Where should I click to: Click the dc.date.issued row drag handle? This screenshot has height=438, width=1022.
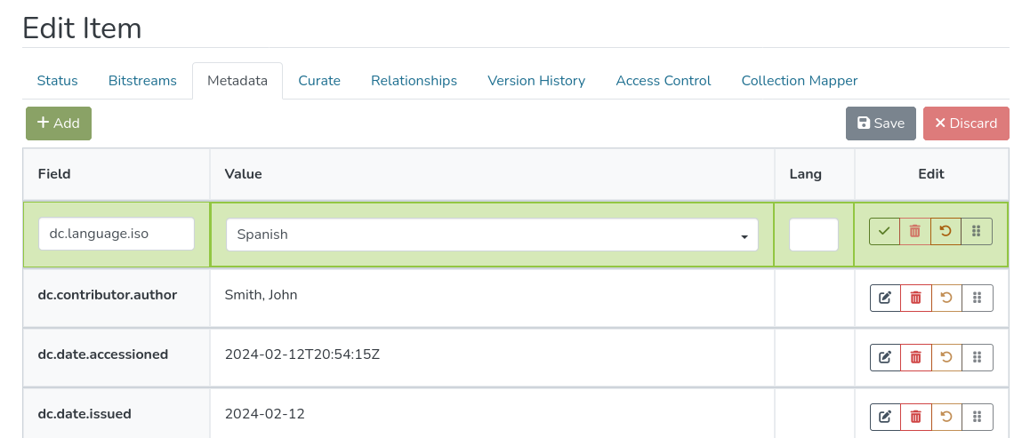[x=978, y=417]
